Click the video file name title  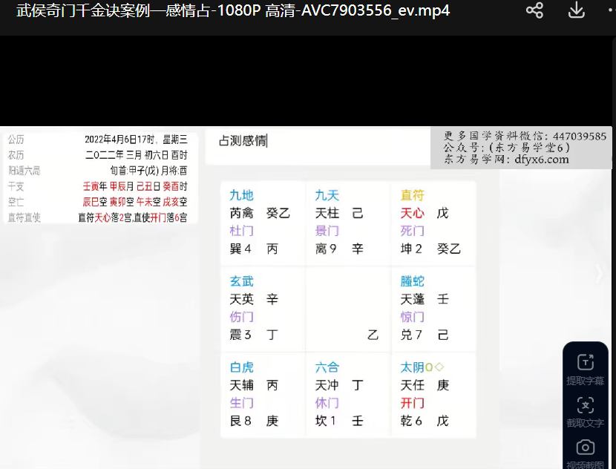[x=233, y=10]
